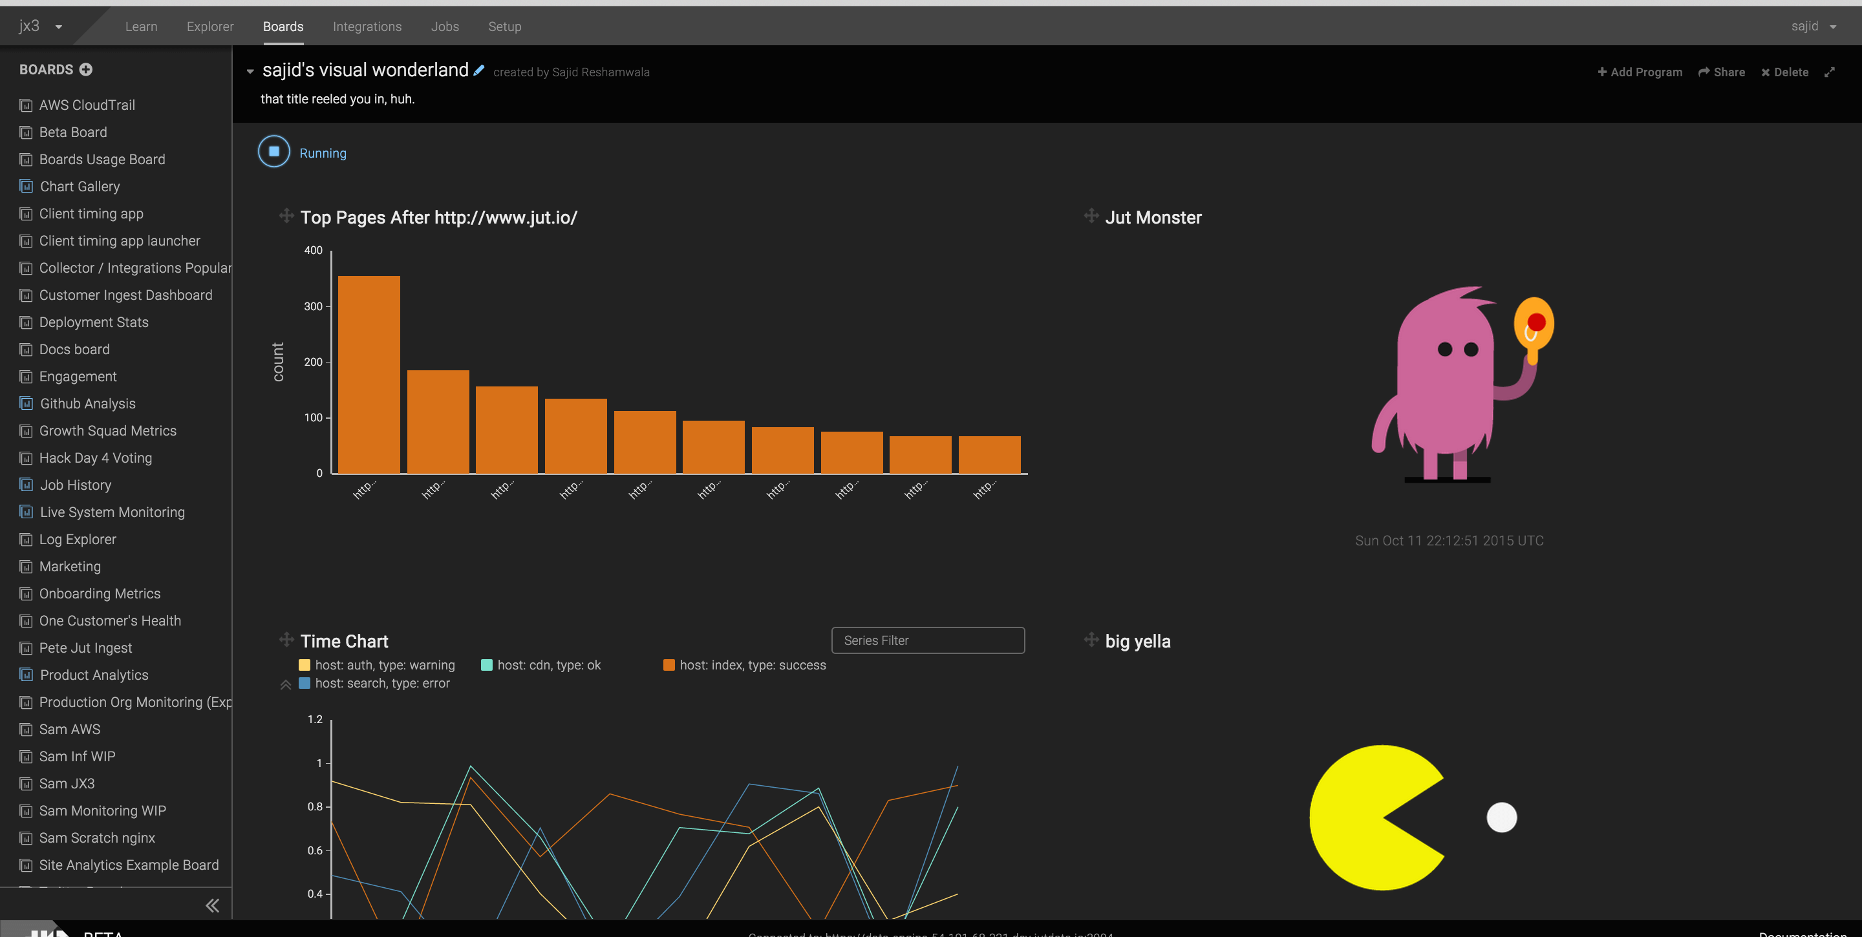This screenshot has width=1862, height=937.
Task: Edit board title with pencil icon
Action: tap(478, 70)
